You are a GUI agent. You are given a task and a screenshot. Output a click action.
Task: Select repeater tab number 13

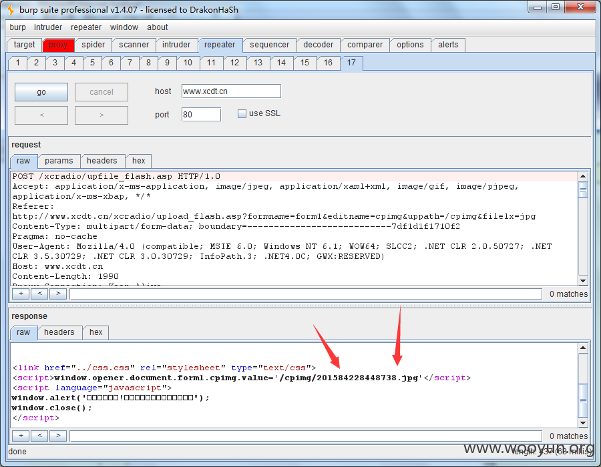tap(258, 63)
